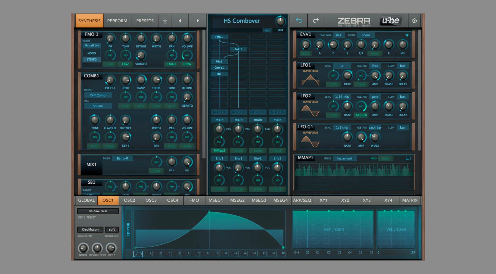Toggle MUTE on the fourth grid lane
Screen dimensions: 496x274
[x=277, y=112]
